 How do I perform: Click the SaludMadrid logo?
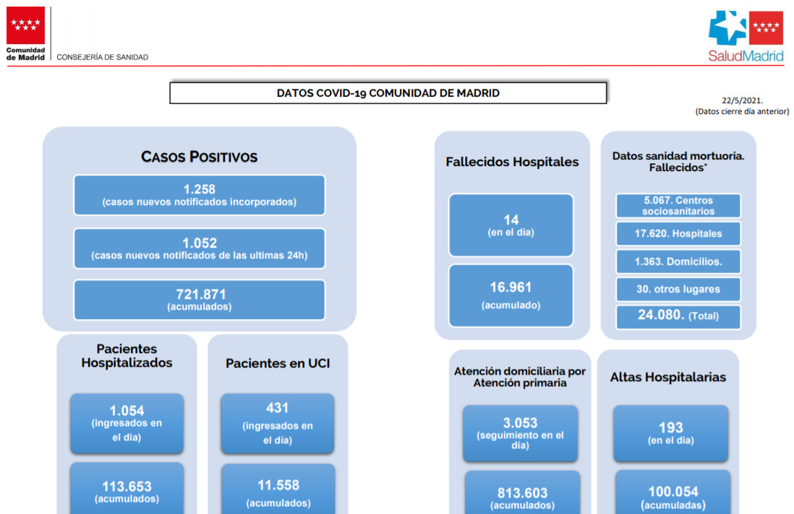(746, 36)
